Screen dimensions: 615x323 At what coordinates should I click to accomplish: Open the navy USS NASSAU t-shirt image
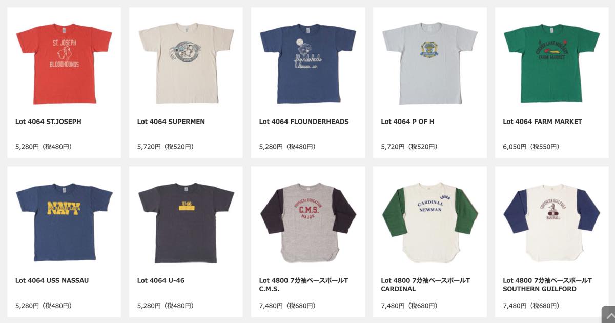point(64,223)
